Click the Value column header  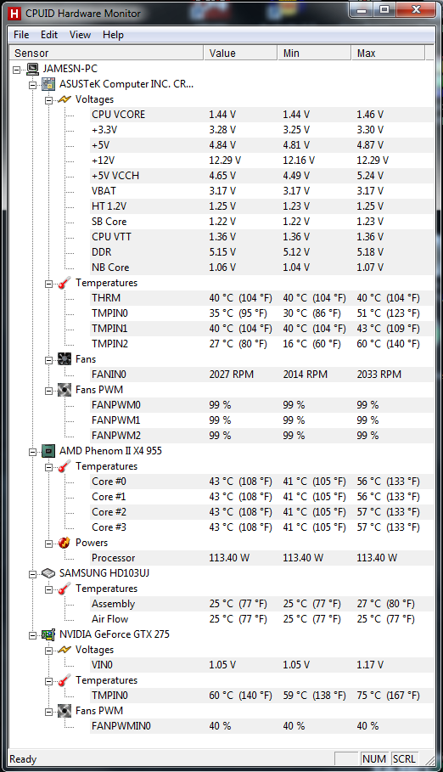(240, 54)
